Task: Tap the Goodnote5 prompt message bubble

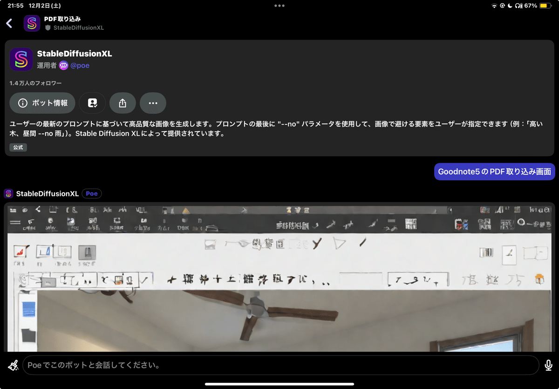Action: click(x=494, y=171)
